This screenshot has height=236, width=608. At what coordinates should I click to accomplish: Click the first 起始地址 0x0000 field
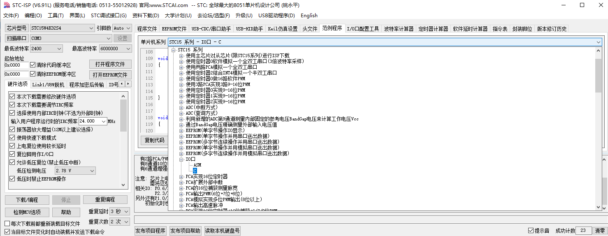(x=16, y=65)
